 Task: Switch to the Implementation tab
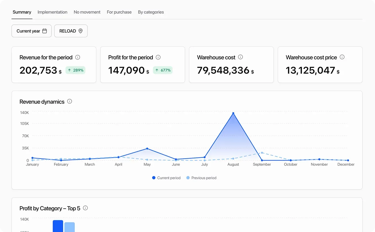[x=52, y=12]
